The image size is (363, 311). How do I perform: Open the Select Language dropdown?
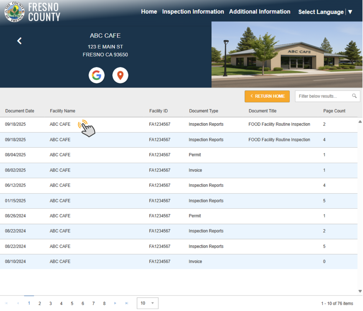[x=325, y=12]
